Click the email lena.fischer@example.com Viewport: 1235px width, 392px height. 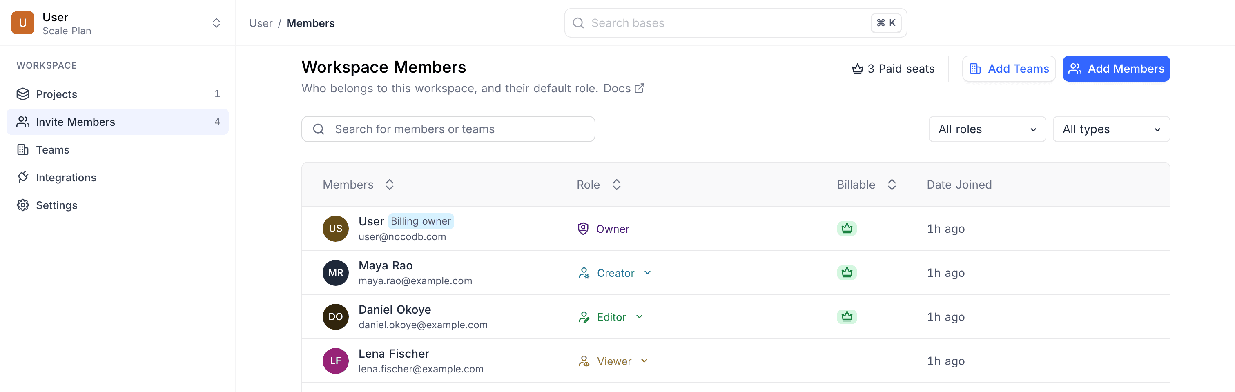pyautogui.click(x=421, y=369)
